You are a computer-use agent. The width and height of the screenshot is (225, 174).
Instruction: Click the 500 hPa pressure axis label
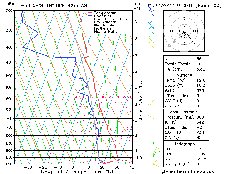10,76
